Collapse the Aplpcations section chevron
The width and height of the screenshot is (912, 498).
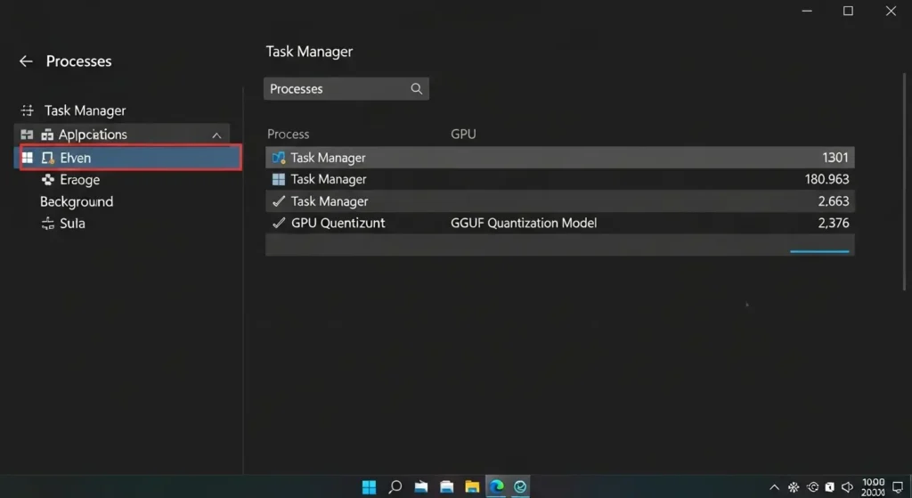216,135
